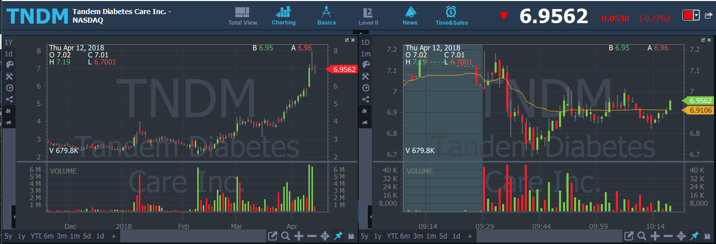Open the Time&Sales view
This screenshot has width=716, height=244.
[x=451, y=16]
